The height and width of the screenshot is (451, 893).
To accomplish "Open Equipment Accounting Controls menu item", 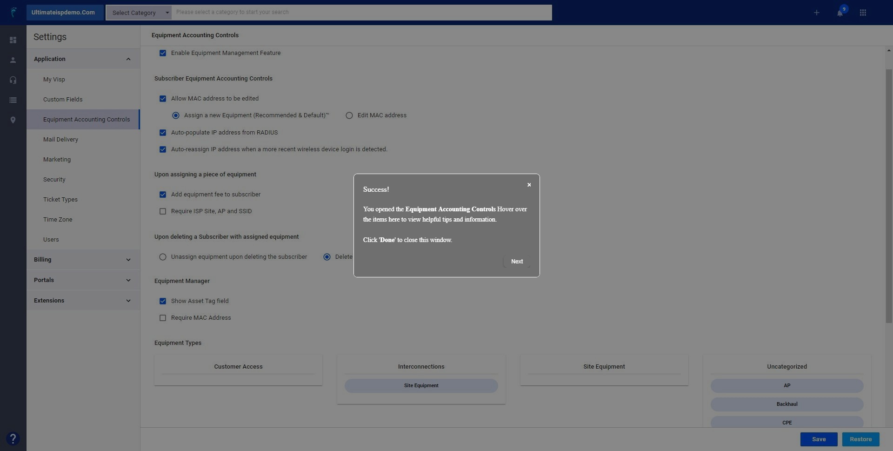I will pyautogui.click(x=83, y=120).
